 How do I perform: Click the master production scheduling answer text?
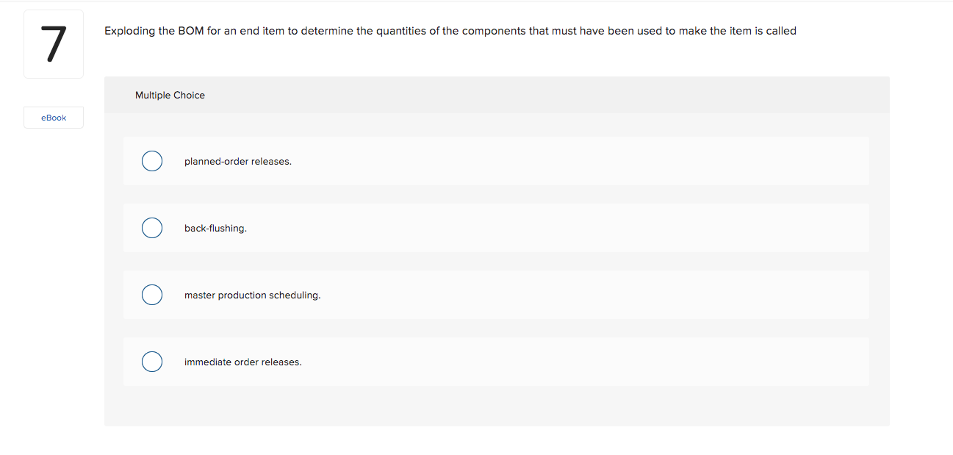tap(252, 295)
